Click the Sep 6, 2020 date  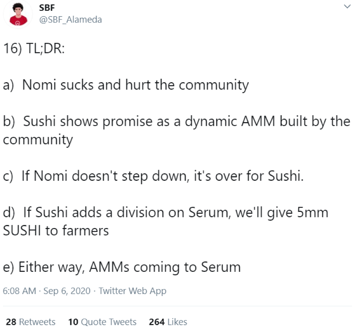pos(67,291)
